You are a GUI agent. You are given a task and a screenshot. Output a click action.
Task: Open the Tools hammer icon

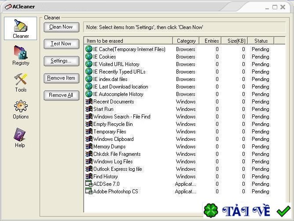(x=21, y=79)
